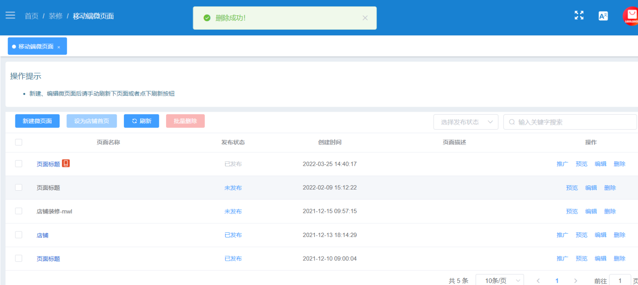This screenshot has width=638, height=285.
Task: Click the 新建微页面 button
Action: (37, 121)
